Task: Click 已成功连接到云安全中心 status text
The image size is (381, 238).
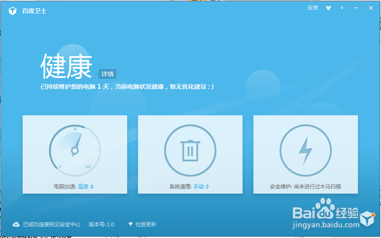Action: (51, 224)
